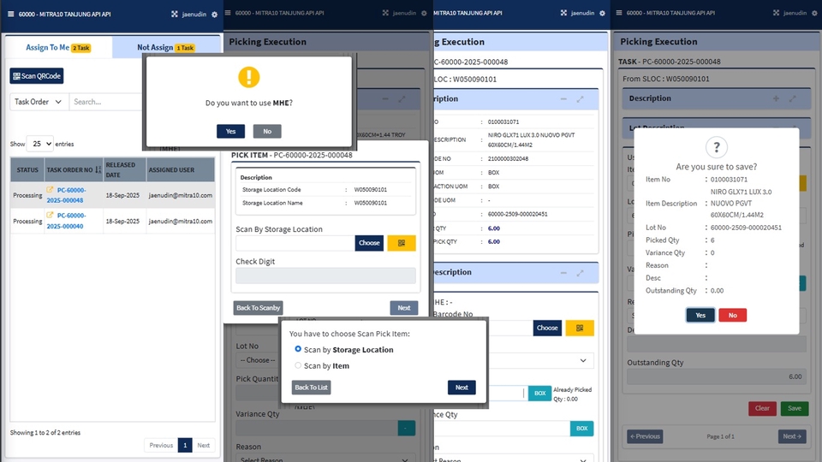Cancel save with red No button

pos(732,315)
